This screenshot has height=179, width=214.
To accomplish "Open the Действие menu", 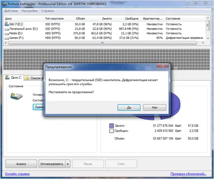I will tap(11, 11).
